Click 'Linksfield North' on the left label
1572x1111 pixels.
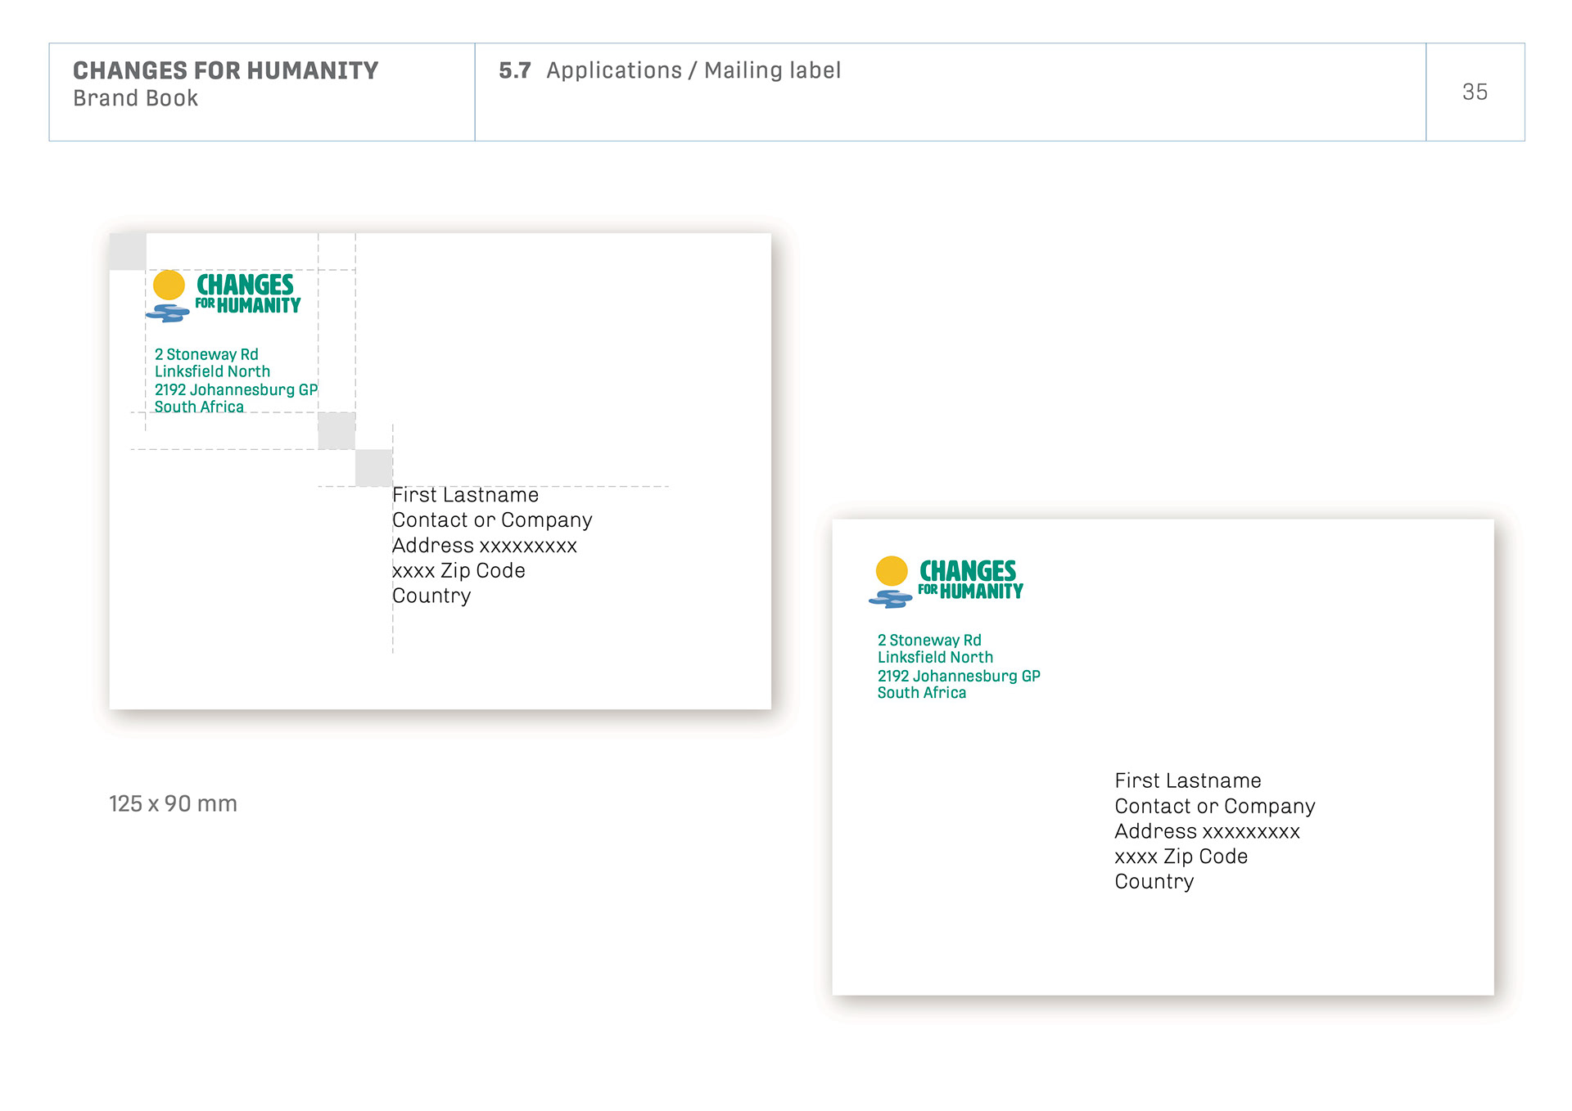point(212,371)
